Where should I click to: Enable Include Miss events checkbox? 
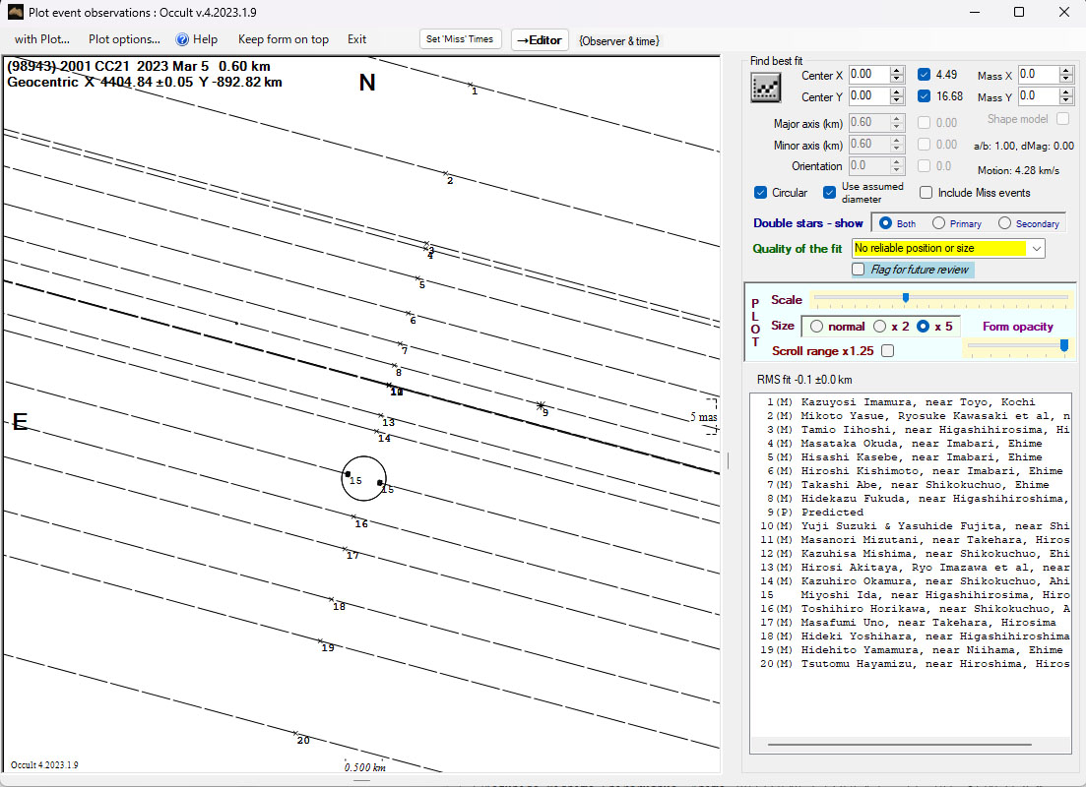926,193
